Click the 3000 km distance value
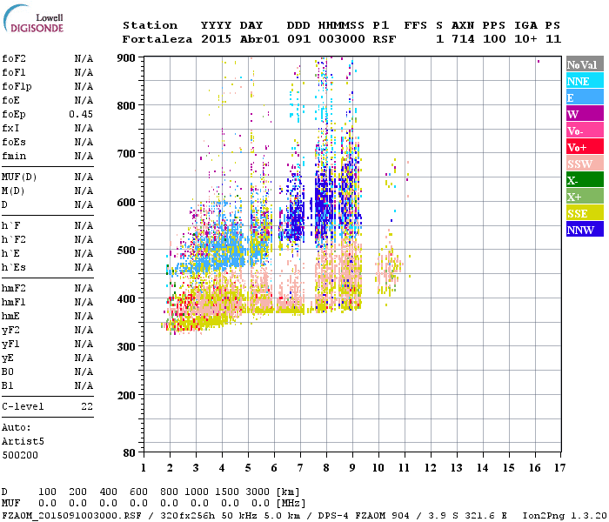This screenshot has width=609, height=522. 258,492
